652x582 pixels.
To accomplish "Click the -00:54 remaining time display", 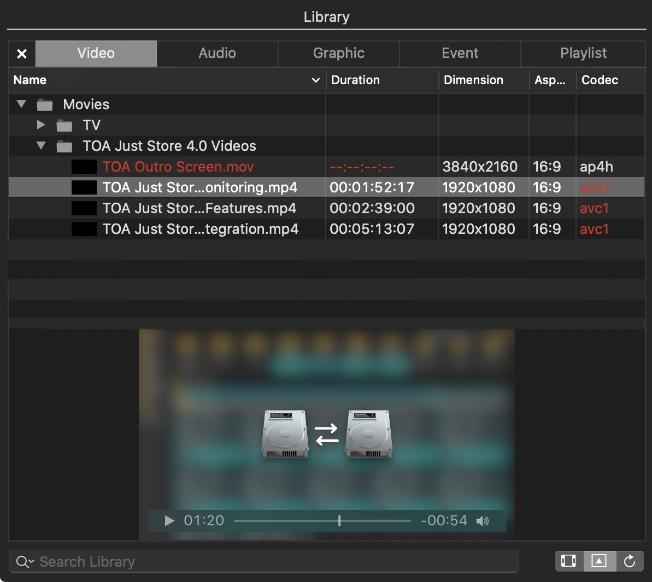I will pos(444,520).
